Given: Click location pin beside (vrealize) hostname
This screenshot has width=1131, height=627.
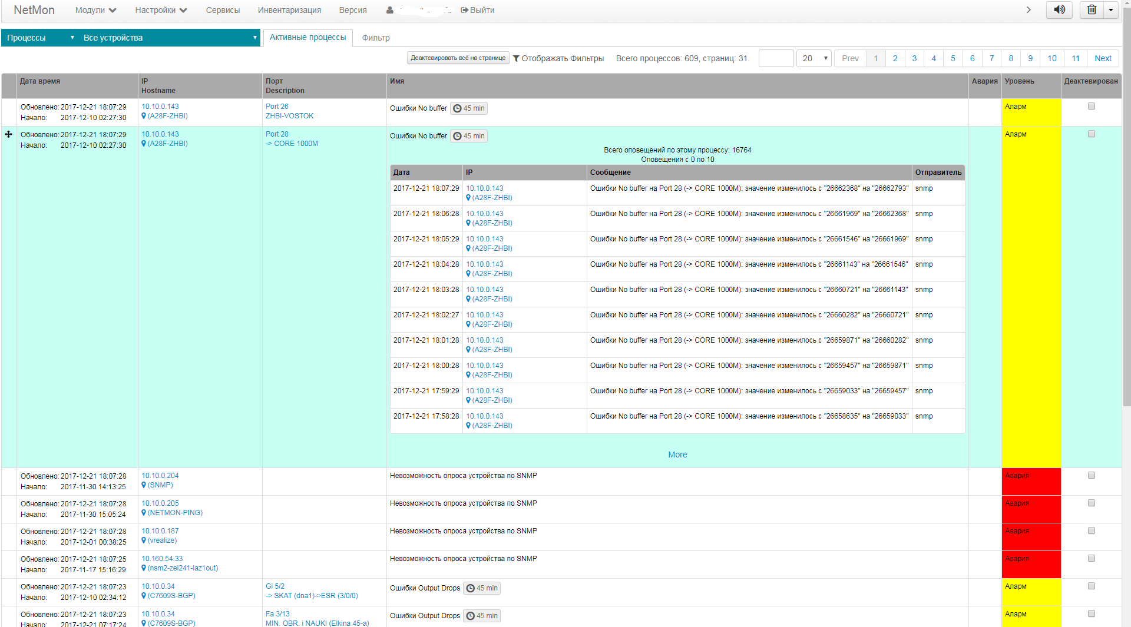Looking at the screenshot, I should (x=144, y=540).
